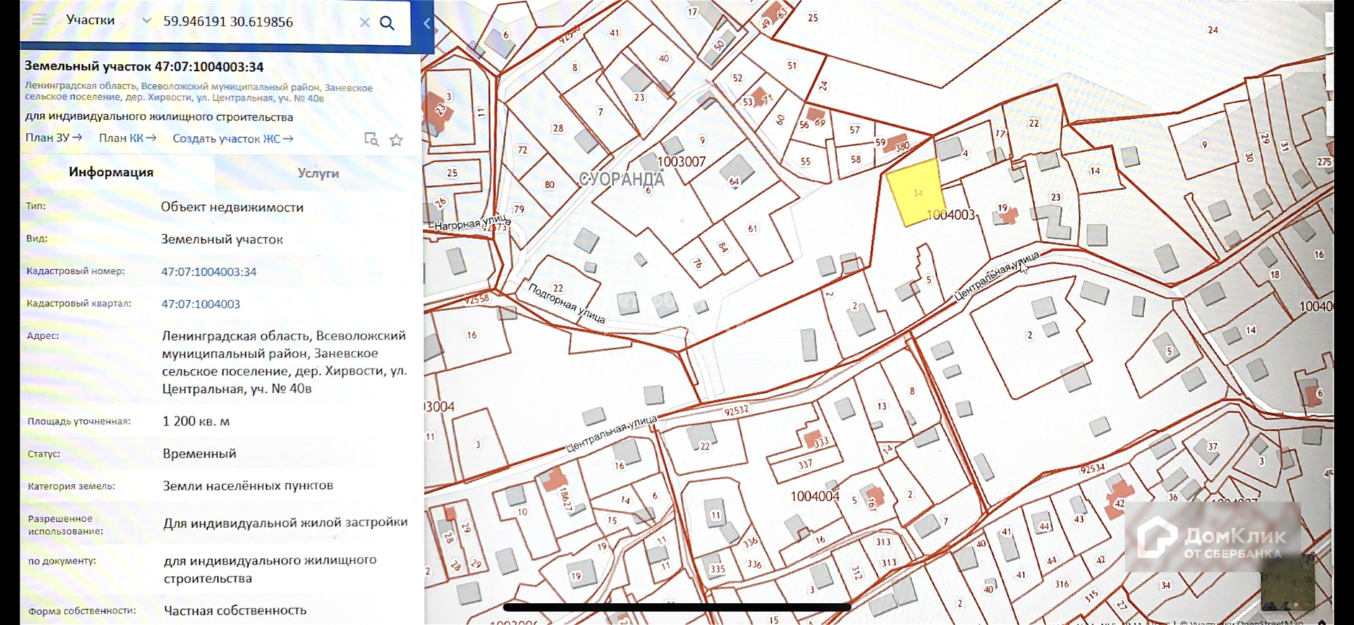This screenshot has width=1354, height=625.
Task: Add parcel to favorites with star icon
Action: pos(396,140)
